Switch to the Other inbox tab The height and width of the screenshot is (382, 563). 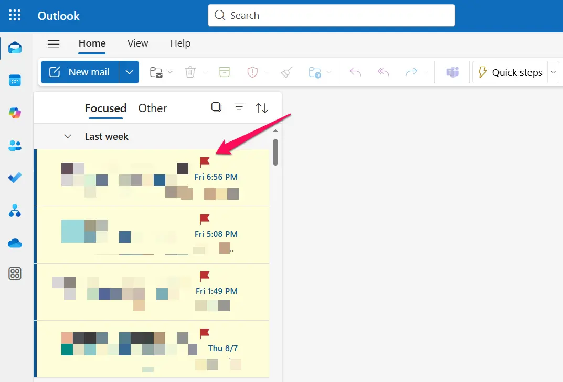pos(152,108)
